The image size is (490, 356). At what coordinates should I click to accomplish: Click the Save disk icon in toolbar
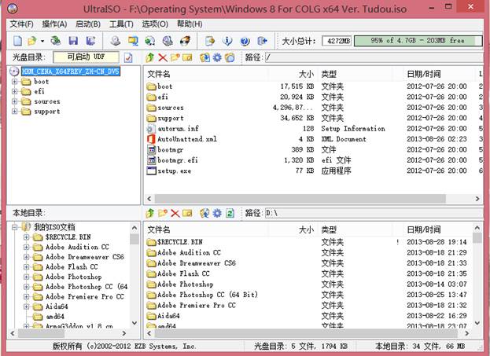click(x=75, y=40)
